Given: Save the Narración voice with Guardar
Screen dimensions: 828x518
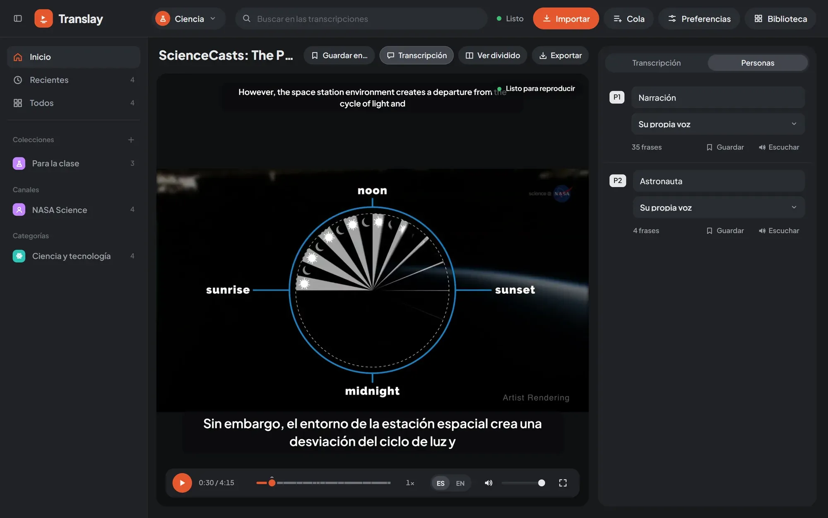Looking at the screenshot, I should coord(725,147).
